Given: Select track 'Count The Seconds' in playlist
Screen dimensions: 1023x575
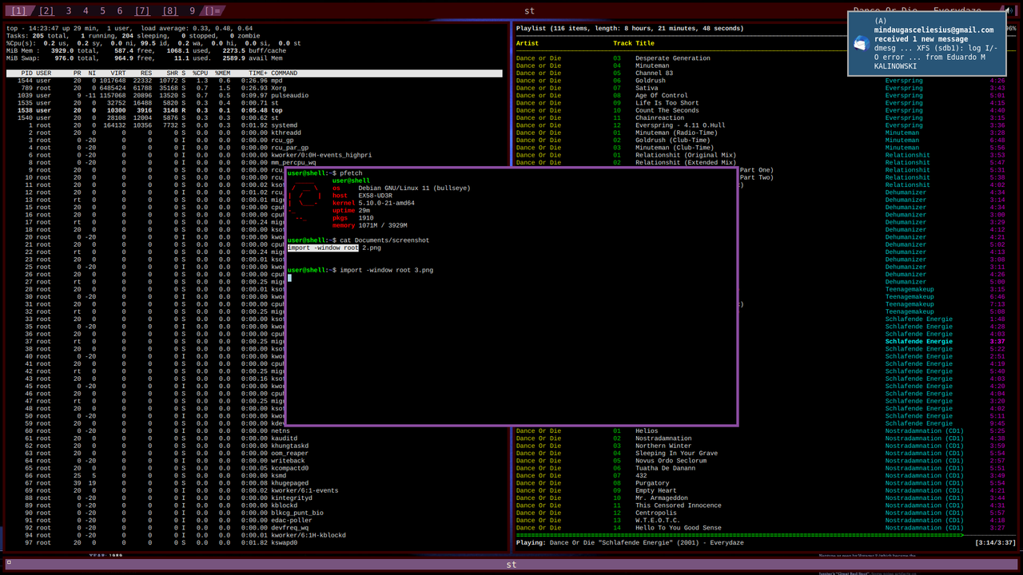Looking at the screenshot, I should 759,110.
